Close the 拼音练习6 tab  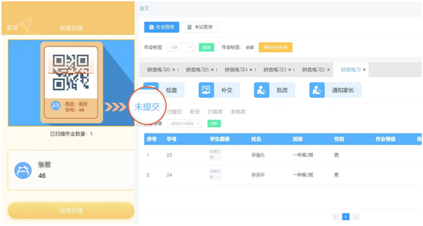[174, 70]
